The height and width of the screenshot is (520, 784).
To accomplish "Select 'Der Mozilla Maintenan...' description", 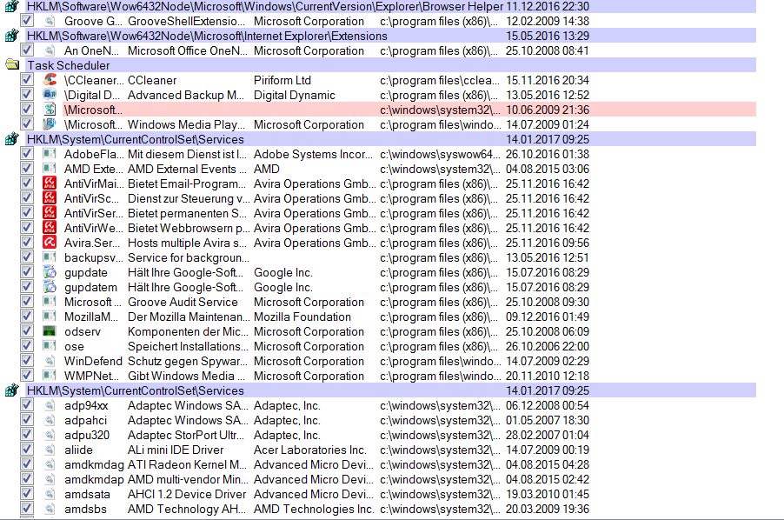I will click(x=189, y=317).
